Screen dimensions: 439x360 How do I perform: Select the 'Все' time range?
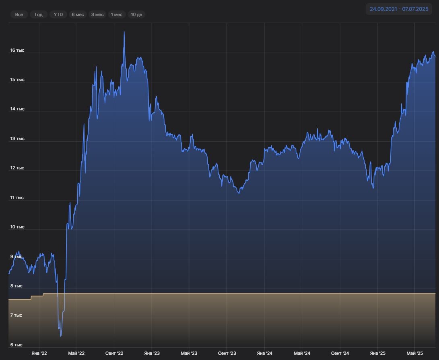coord(19,14)
